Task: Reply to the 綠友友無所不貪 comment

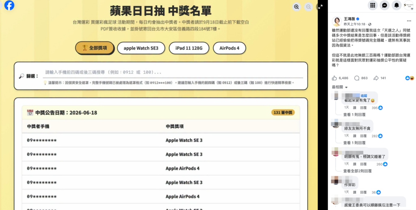Action: pos(363,136)
